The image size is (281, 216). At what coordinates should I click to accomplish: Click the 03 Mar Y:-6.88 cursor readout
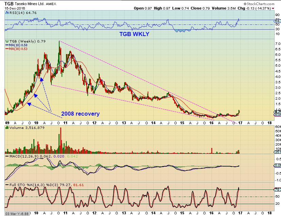click(x=17, y=214)
